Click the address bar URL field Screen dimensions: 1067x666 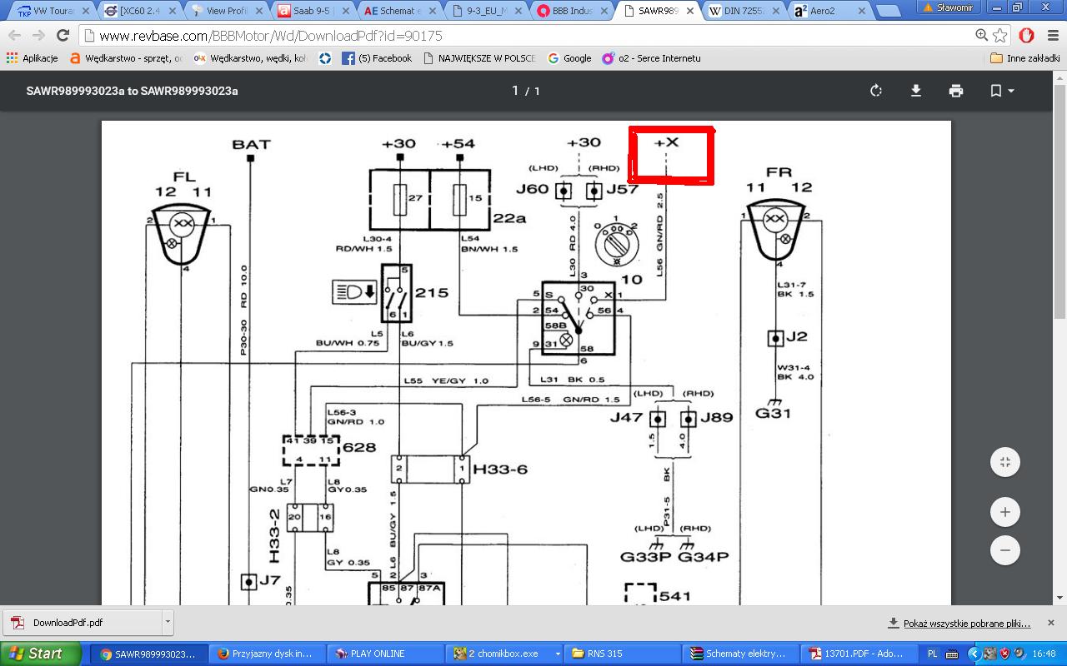[500, 36]
